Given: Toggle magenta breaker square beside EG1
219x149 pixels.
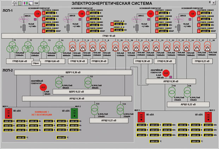Looking at the screenshot, I should [171, 77].
